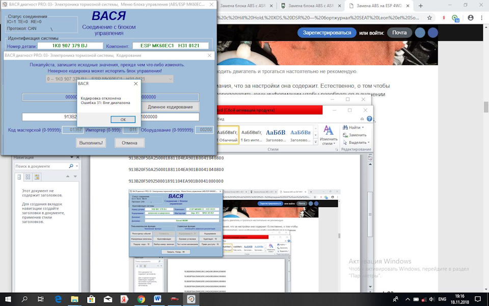The image size is (489, 306).
Task: Open the Styles pane launcher
Action: click(337, 150)
